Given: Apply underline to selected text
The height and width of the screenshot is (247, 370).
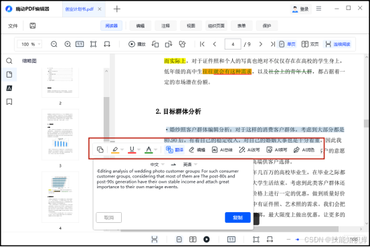Looking at the screenshot, I should [132, 149].
